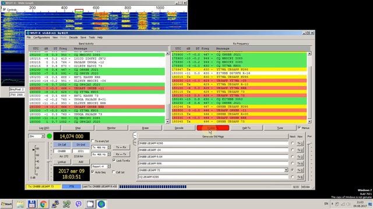Click the CQ UB3APP KO95 message field
The width and height of the screenshot is (373, 209).
coord(213,176)
